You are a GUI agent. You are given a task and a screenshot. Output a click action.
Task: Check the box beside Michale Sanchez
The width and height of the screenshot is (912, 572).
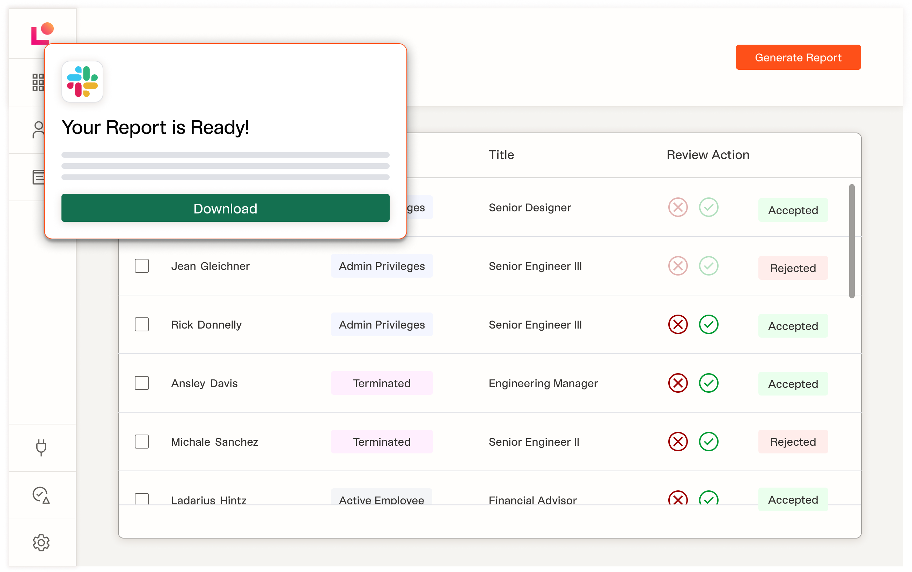pyautogui.click(x=142, y=442)
